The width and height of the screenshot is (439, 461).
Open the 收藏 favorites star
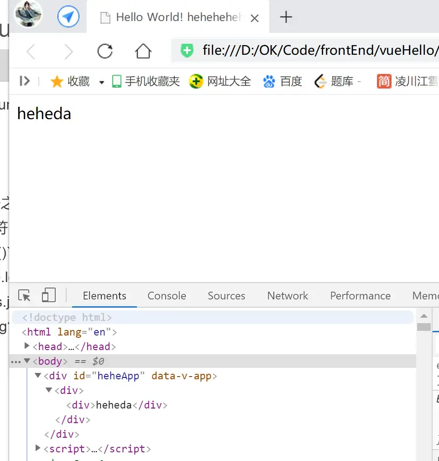(x=70, y=81)
